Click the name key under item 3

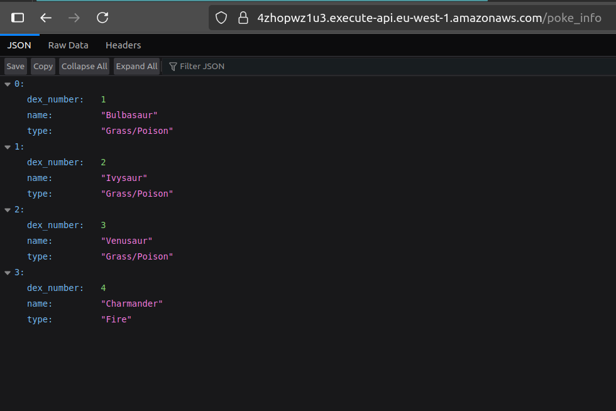[x=40, y=304]
